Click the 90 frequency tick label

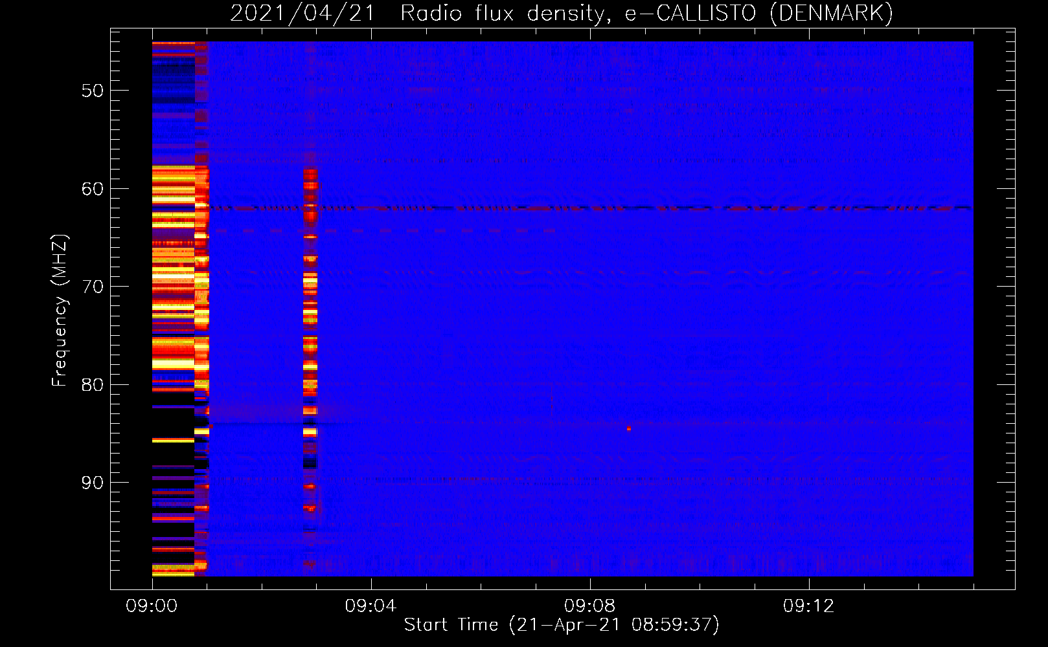click(93, 483)
